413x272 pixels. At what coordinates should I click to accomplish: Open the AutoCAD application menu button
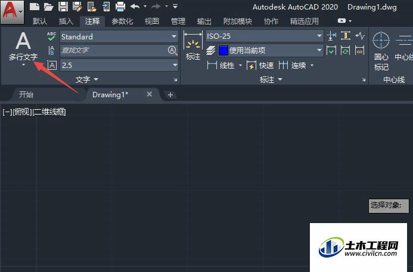pos(12,11)
